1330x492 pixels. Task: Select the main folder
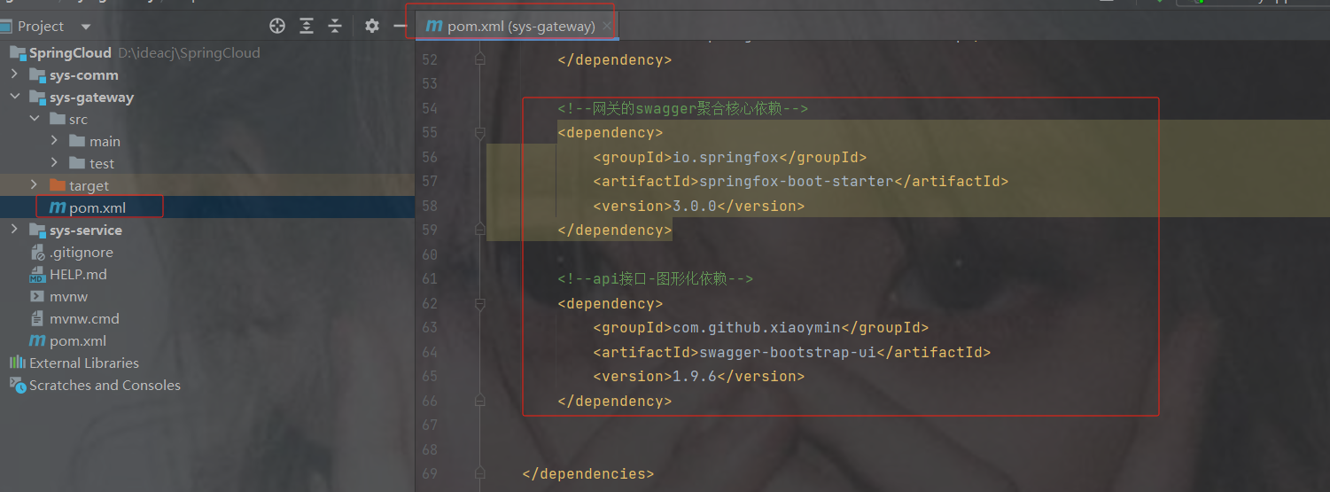207,141
